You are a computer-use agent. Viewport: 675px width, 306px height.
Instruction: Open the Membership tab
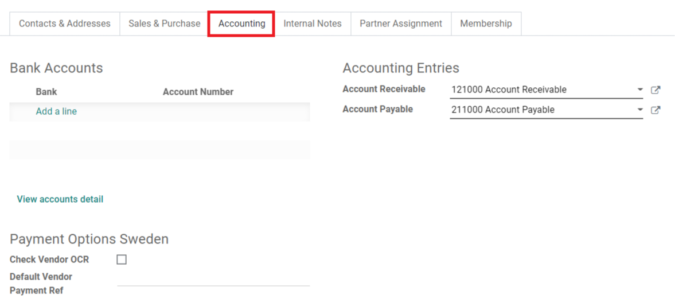point(486,24)
